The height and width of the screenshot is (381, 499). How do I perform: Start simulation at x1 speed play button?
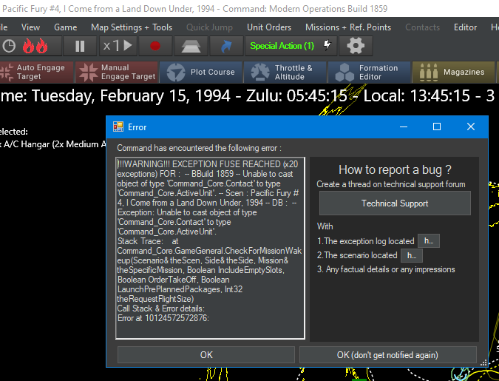point(118,46)
